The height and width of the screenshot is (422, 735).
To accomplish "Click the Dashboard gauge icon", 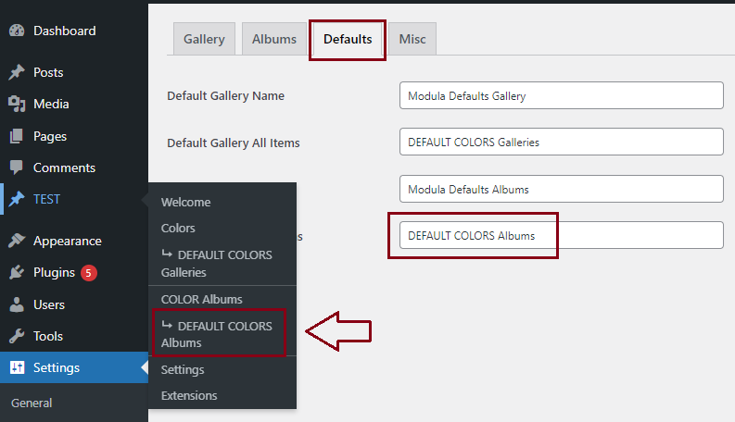I will coord(17,31).
